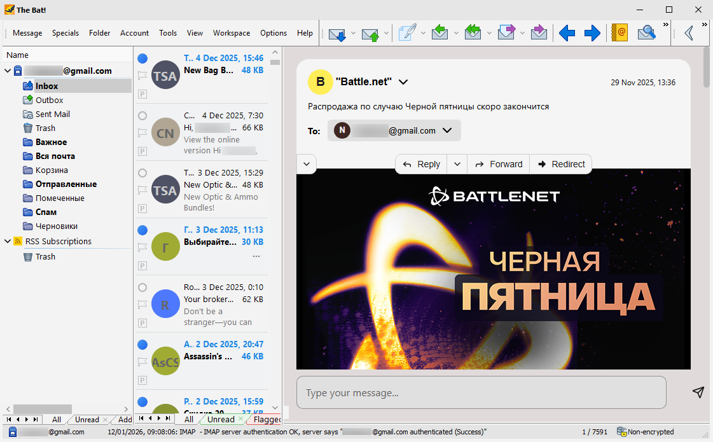Click the message preview vertical scrollbar

click(x=706, y=67)
